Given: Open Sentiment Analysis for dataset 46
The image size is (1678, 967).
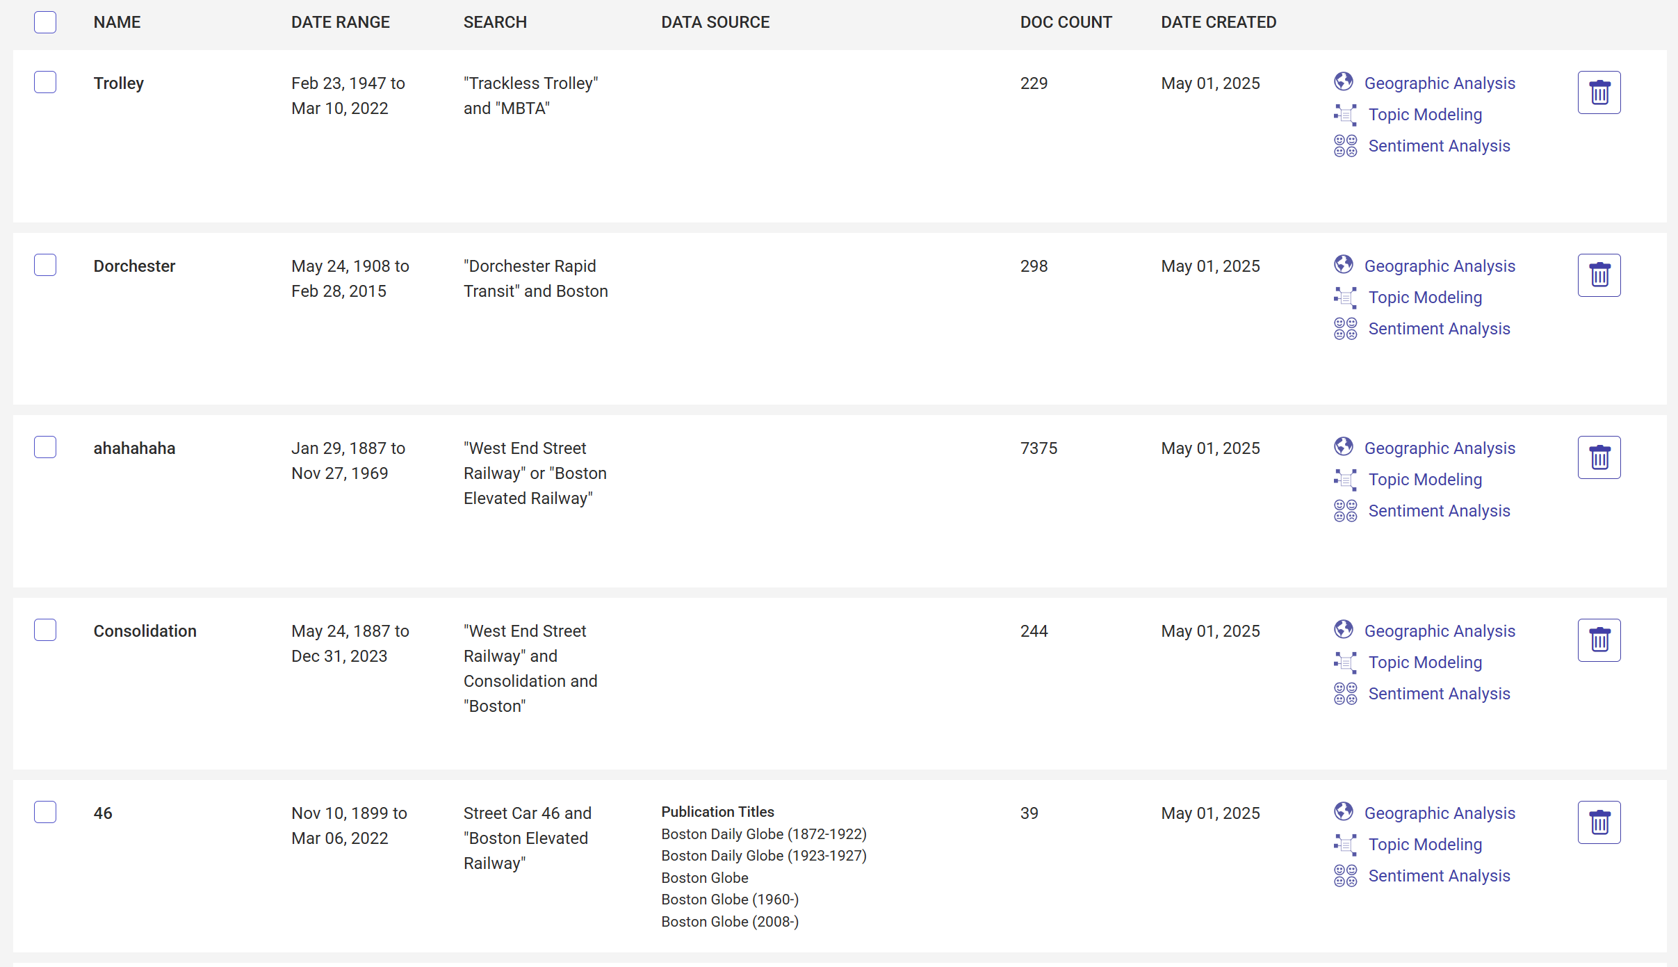Looking at the screenshot, I should [x=1439, y=876].
